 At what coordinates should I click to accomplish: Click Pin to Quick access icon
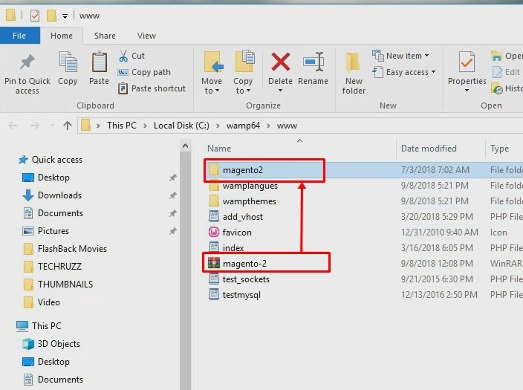27,62
